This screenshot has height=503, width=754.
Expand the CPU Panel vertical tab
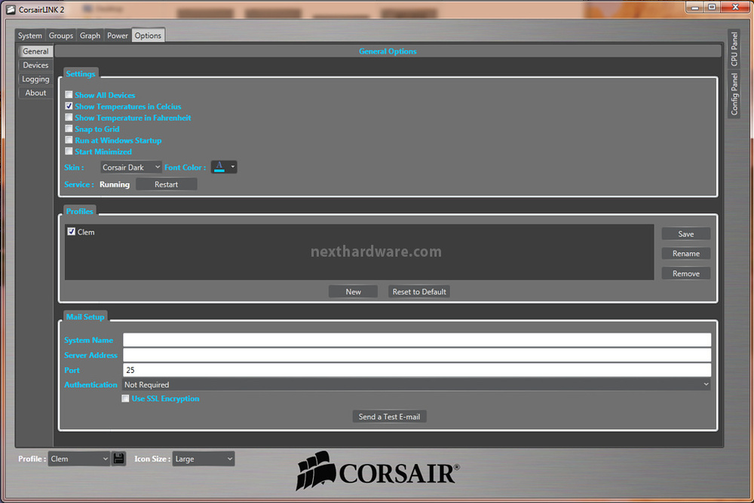(734, 49)
